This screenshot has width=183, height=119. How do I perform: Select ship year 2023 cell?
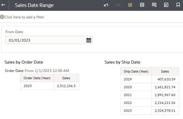(136, 111)
